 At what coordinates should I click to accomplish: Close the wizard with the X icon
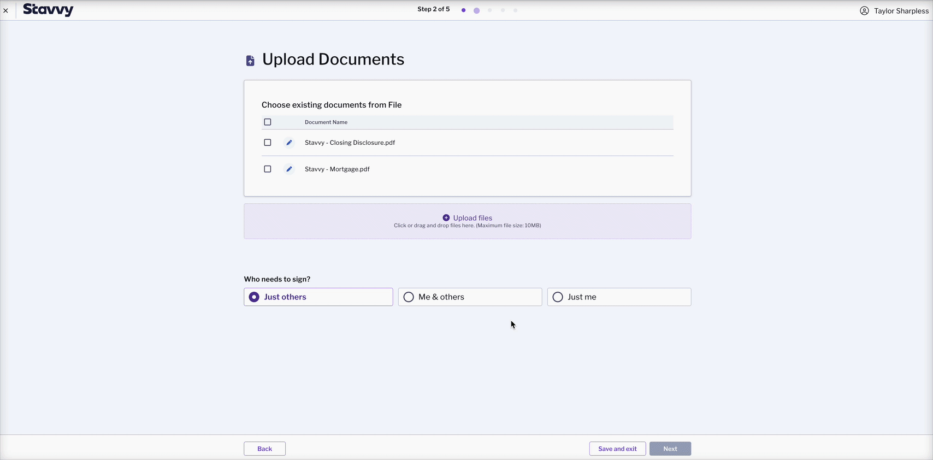tap(5, 10)
